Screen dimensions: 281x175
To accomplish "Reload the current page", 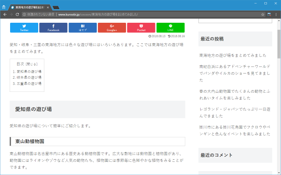I will point(17,14).
